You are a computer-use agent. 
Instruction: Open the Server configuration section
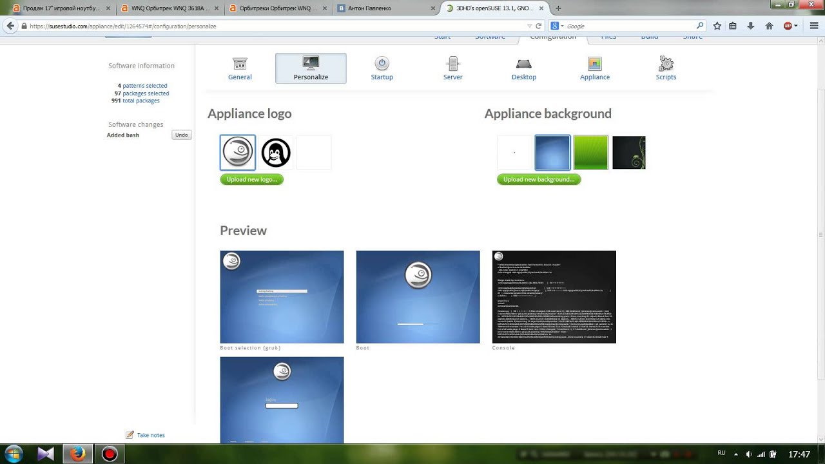pos(452,68)
